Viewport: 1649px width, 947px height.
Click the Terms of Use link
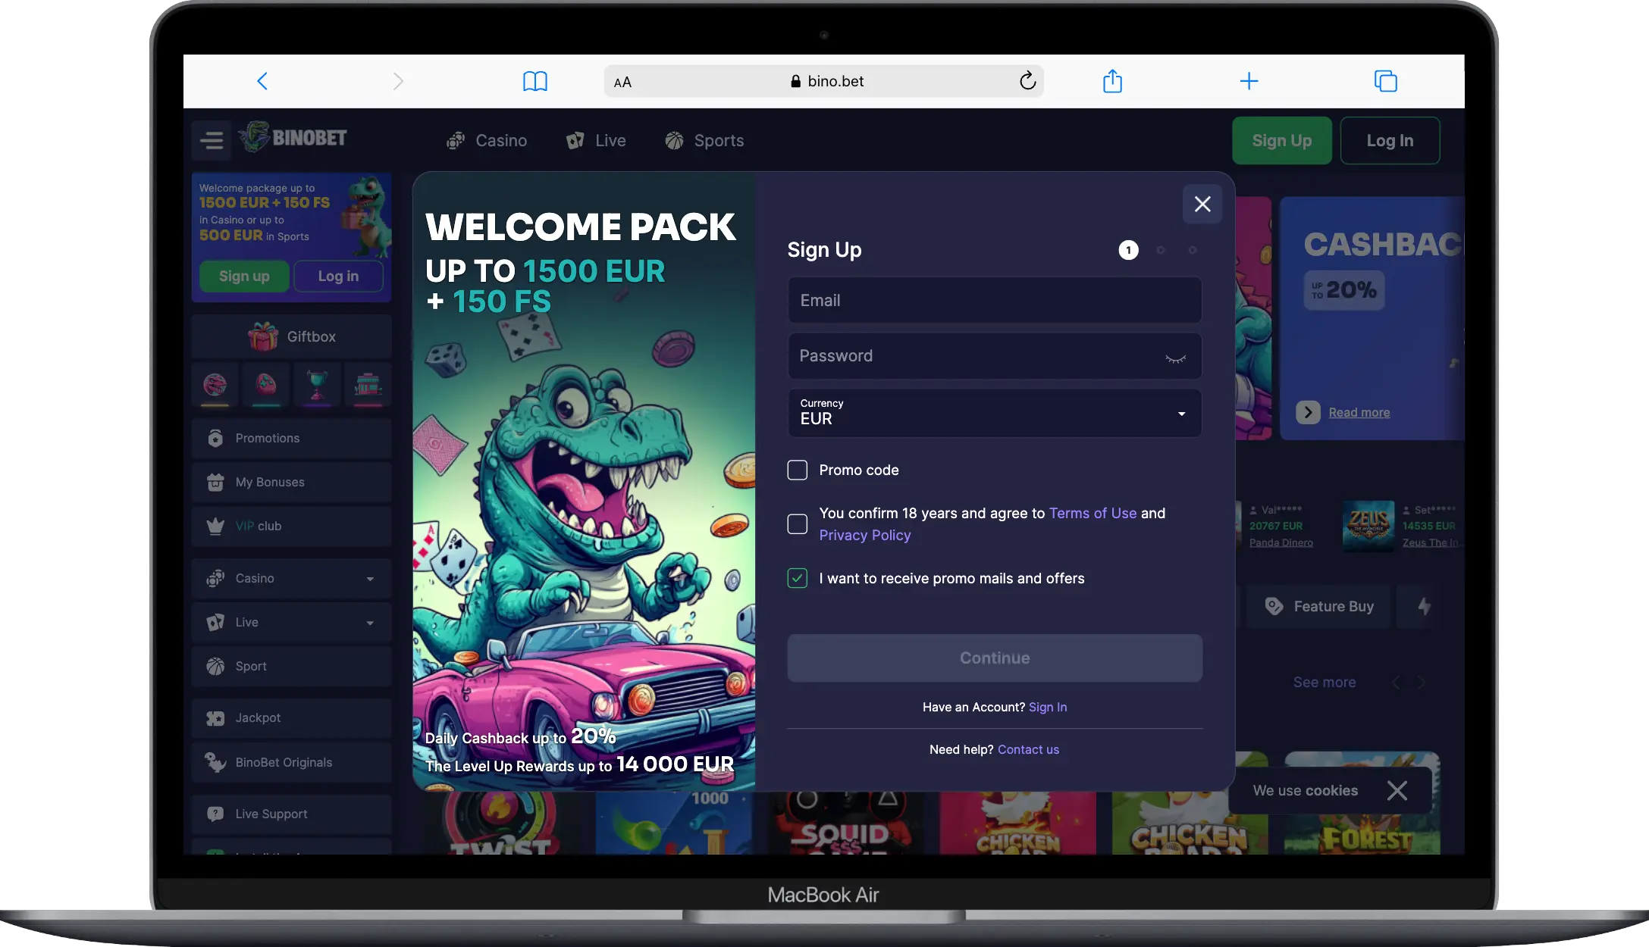coord(1093,514)
